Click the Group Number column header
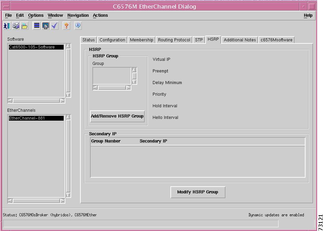The image size is (324, 231). click(x=106, y=141)
